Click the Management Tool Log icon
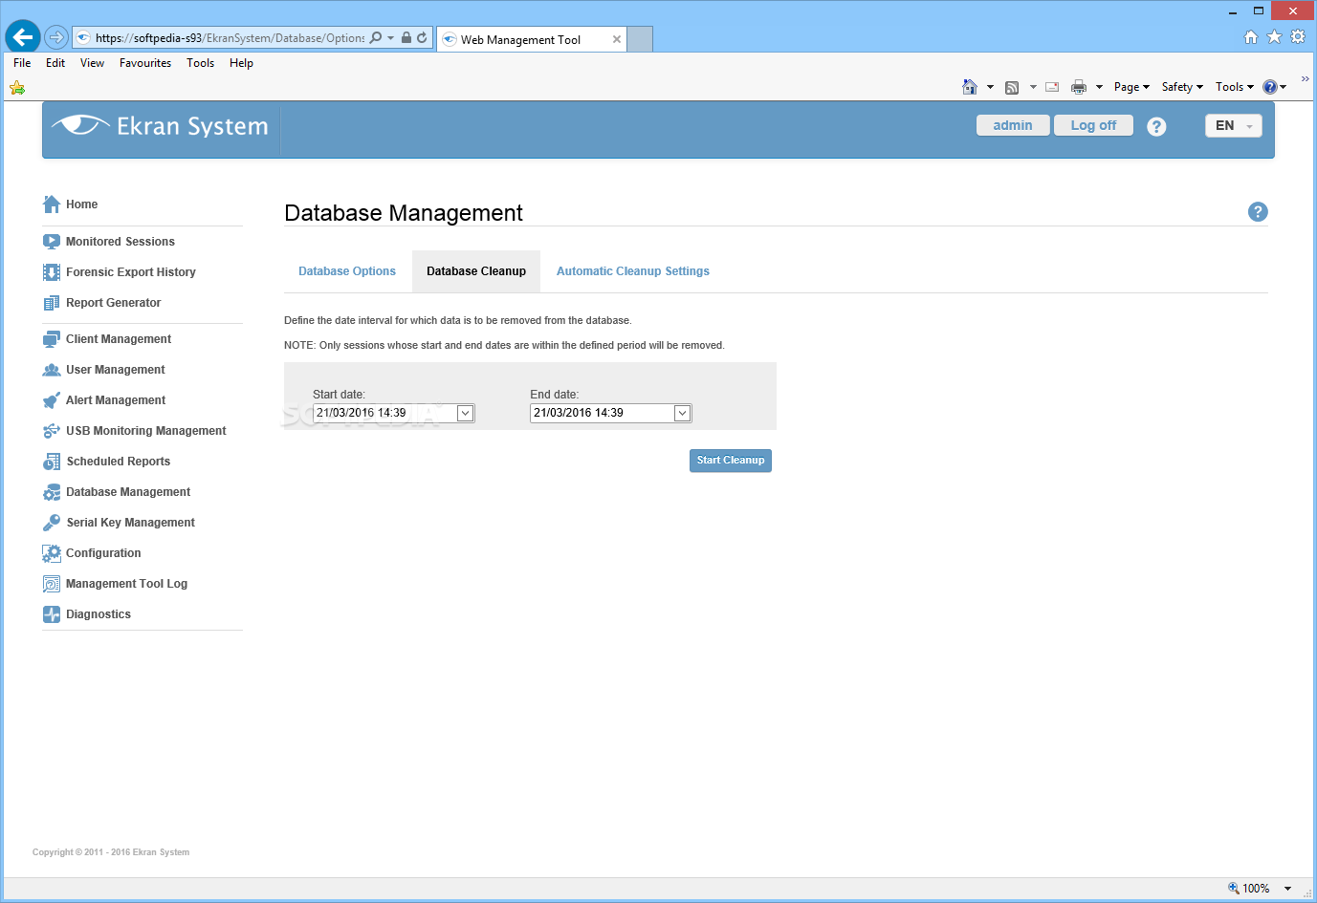Image resolution: width=1317 pixels, height=903 pixels. tap(52, 584)
